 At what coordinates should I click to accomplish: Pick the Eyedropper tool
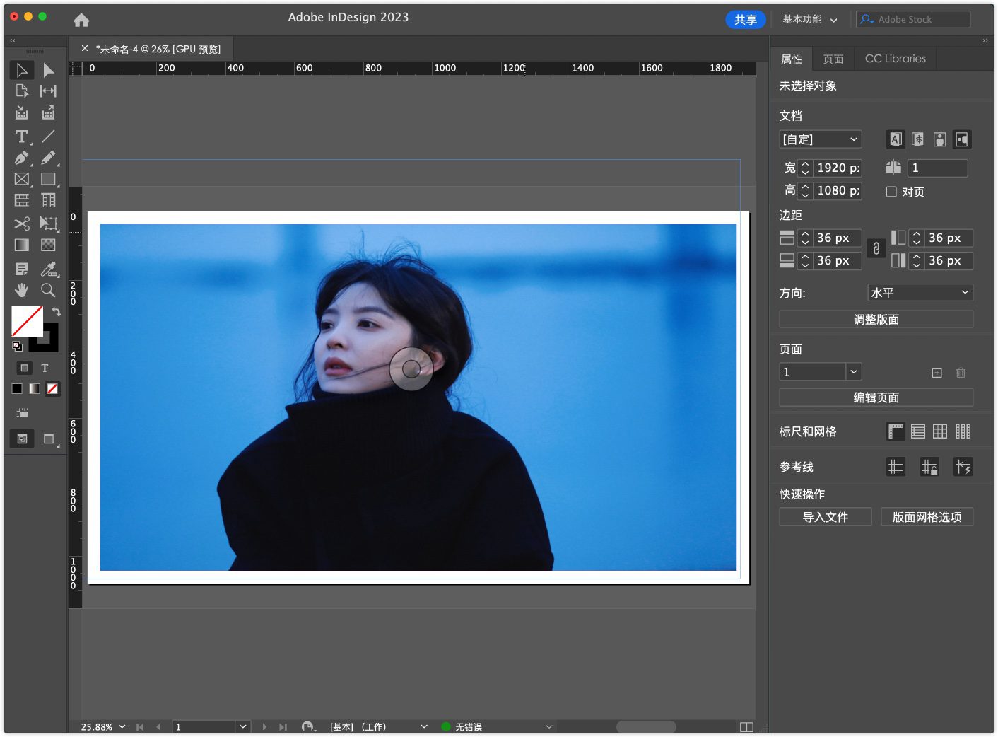(x=48, y=269)
